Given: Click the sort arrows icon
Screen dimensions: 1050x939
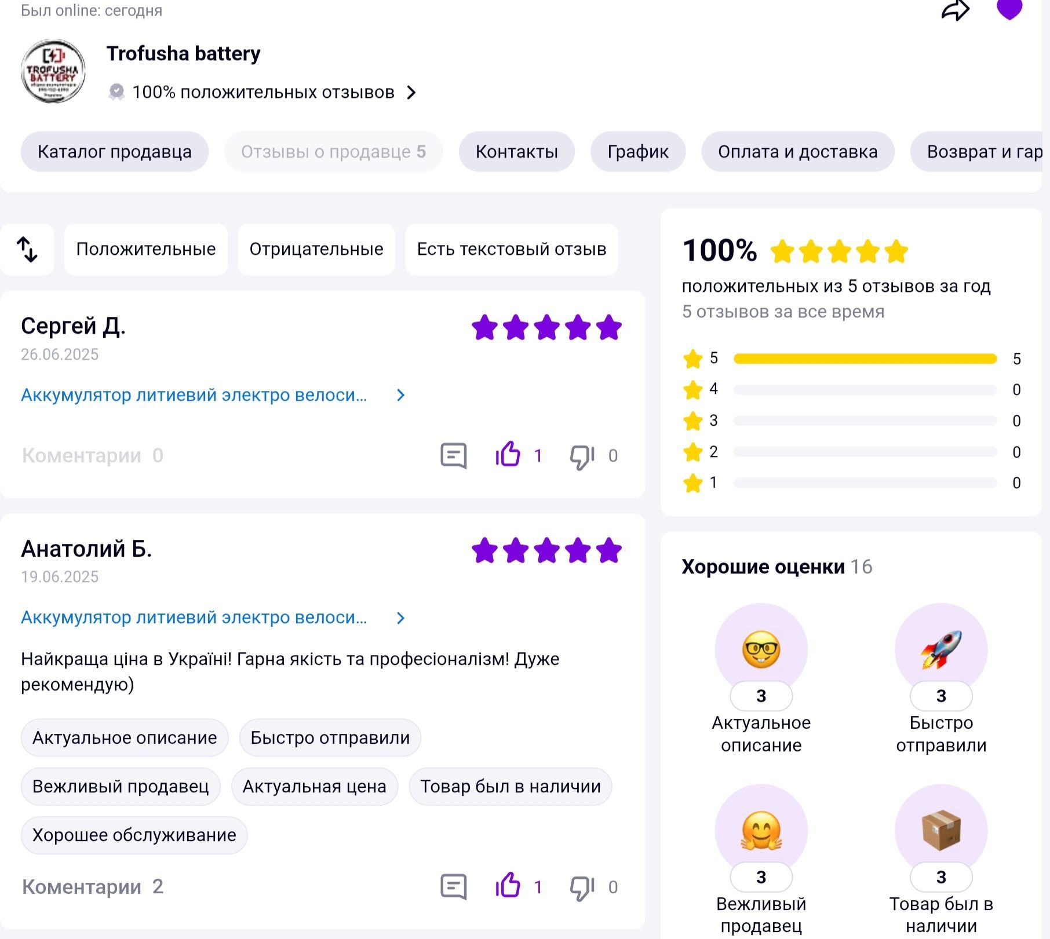Looking at the screenshot, I should [27, 249].
